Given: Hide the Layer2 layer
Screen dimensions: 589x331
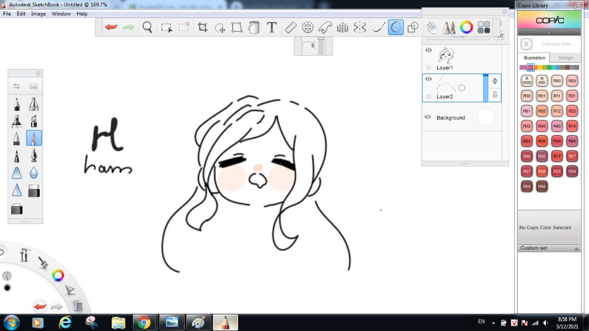Looking at the screenshot, I should pos(429,79).
